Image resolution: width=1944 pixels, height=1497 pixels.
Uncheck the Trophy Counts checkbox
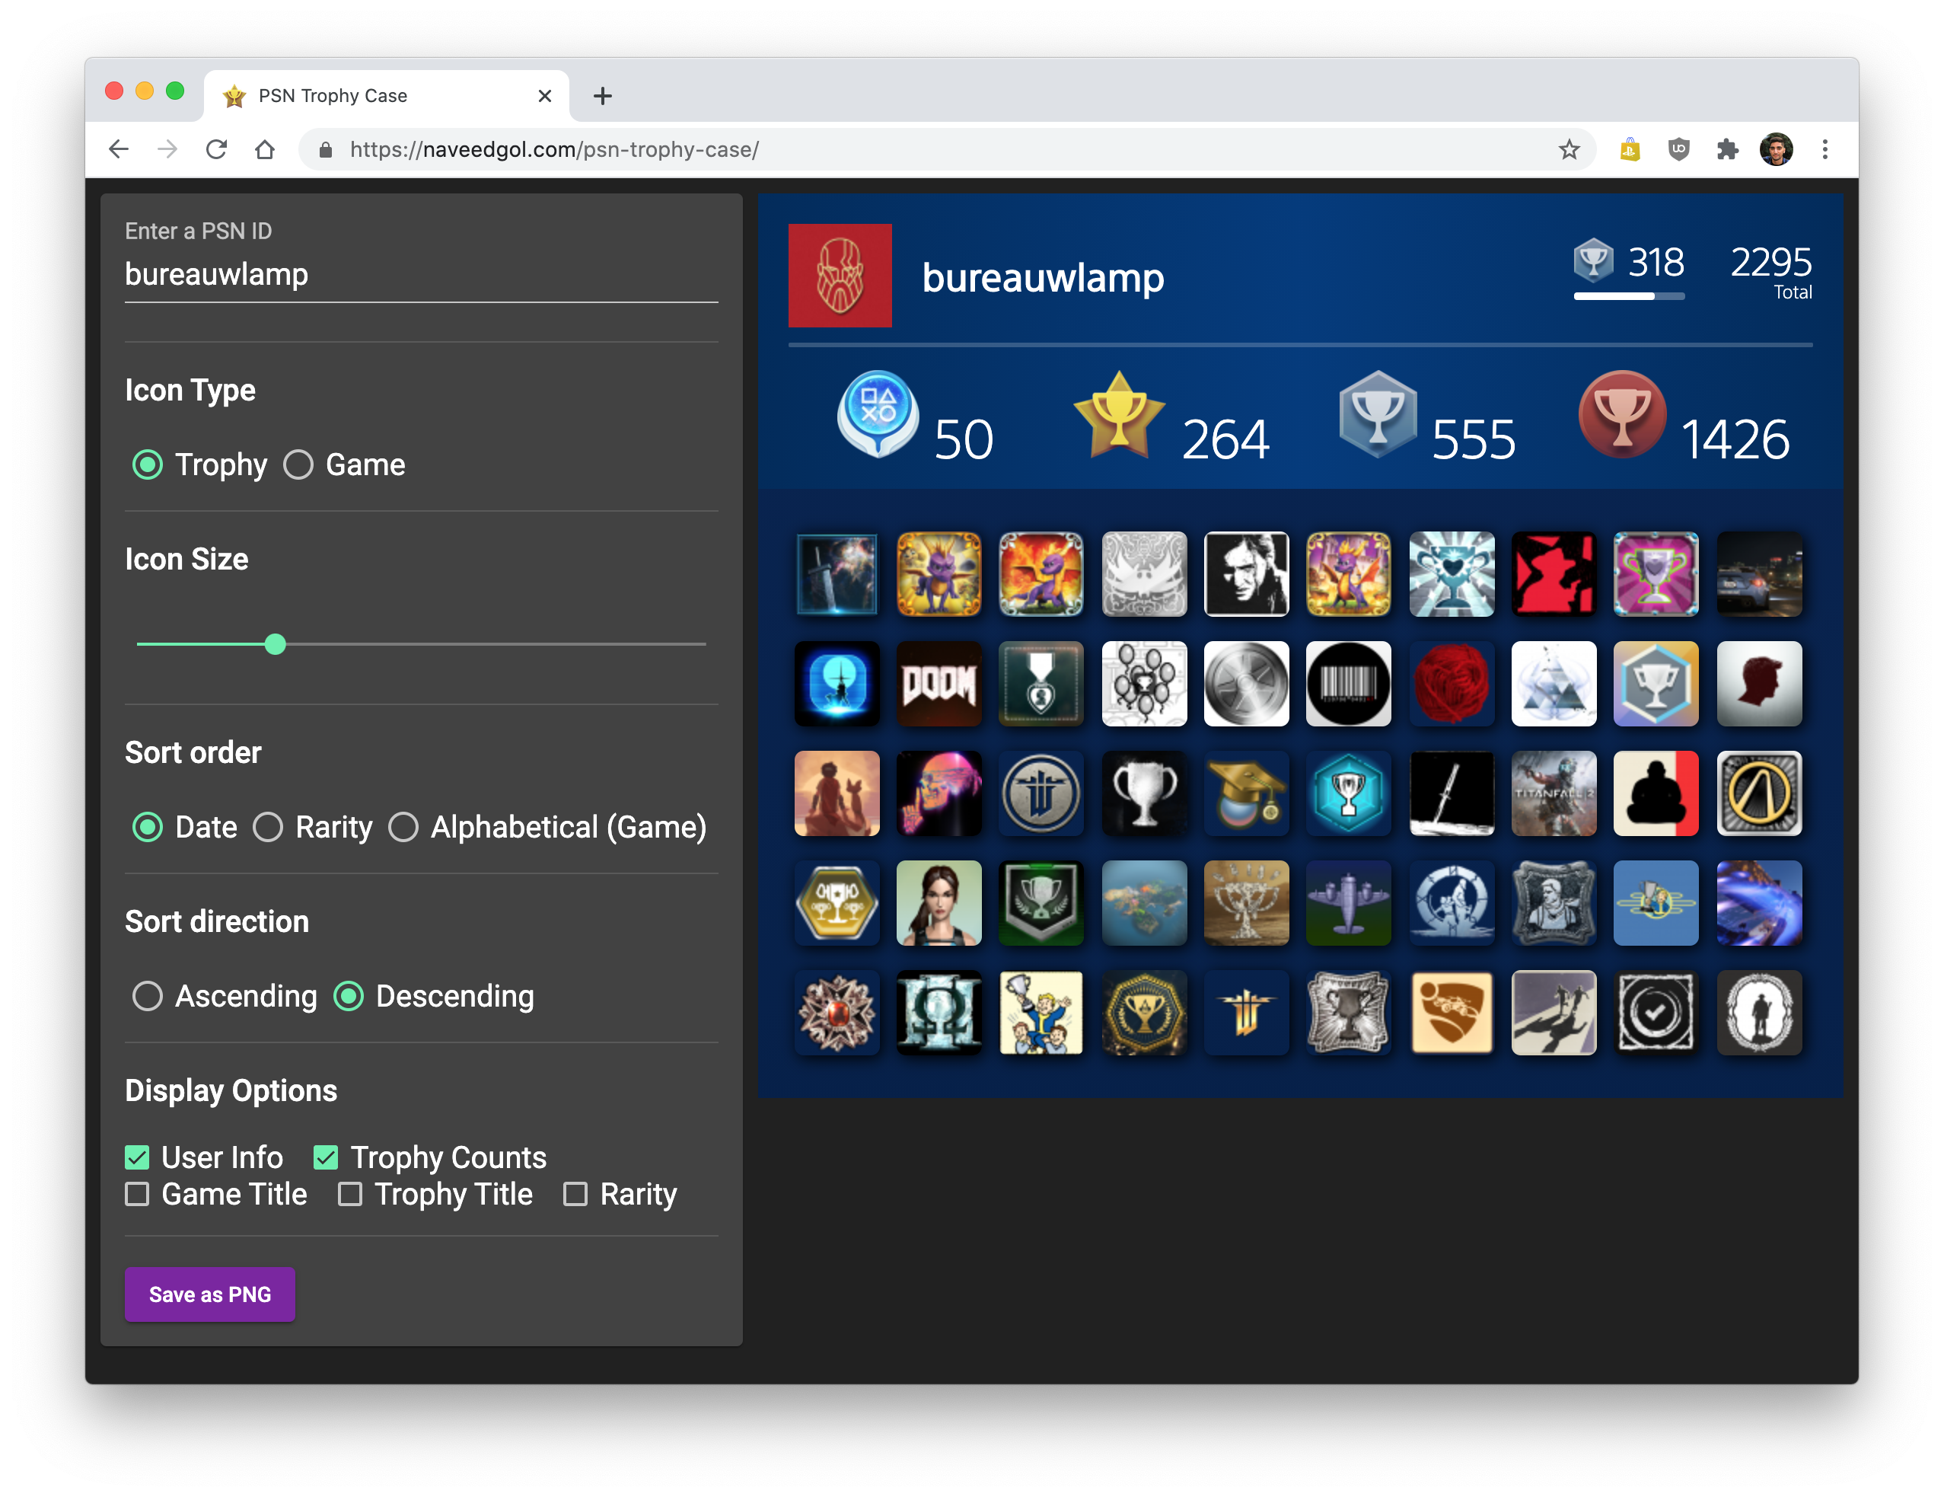point(326,1157)
